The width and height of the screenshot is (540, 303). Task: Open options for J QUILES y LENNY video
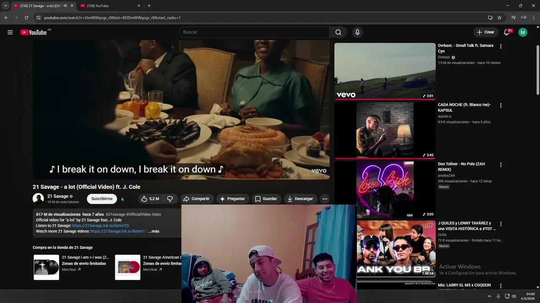tap(501, 224)
